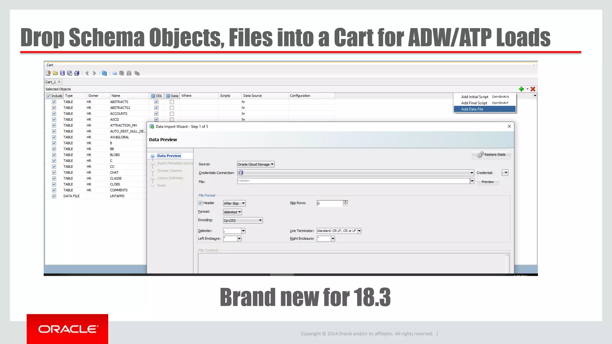612x344 pixels.
Task: Open the Credentials Connection dropdown
Action: click(472, 173)
